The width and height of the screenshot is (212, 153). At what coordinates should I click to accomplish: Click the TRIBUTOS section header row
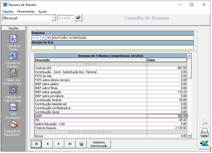click(111, 64)
